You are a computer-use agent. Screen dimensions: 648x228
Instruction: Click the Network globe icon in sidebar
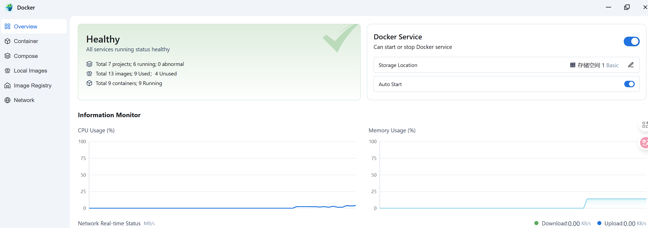(7, 100)
